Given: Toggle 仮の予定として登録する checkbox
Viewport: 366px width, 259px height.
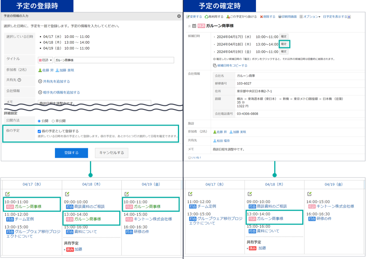Looking at the screenshot, I should pos(39,131).
